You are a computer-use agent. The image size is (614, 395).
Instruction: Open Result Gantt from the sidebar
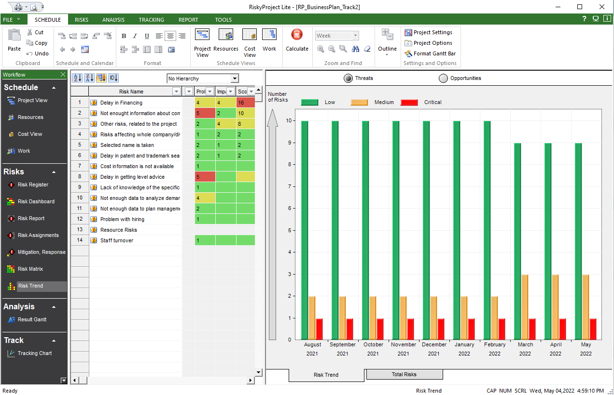[32, 319]
